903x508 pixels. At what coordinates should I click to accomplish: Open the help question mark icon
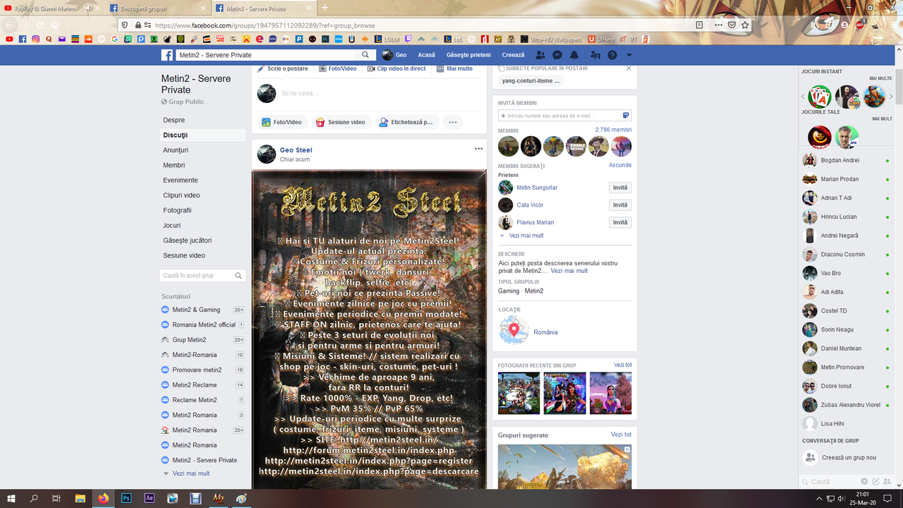612,55
